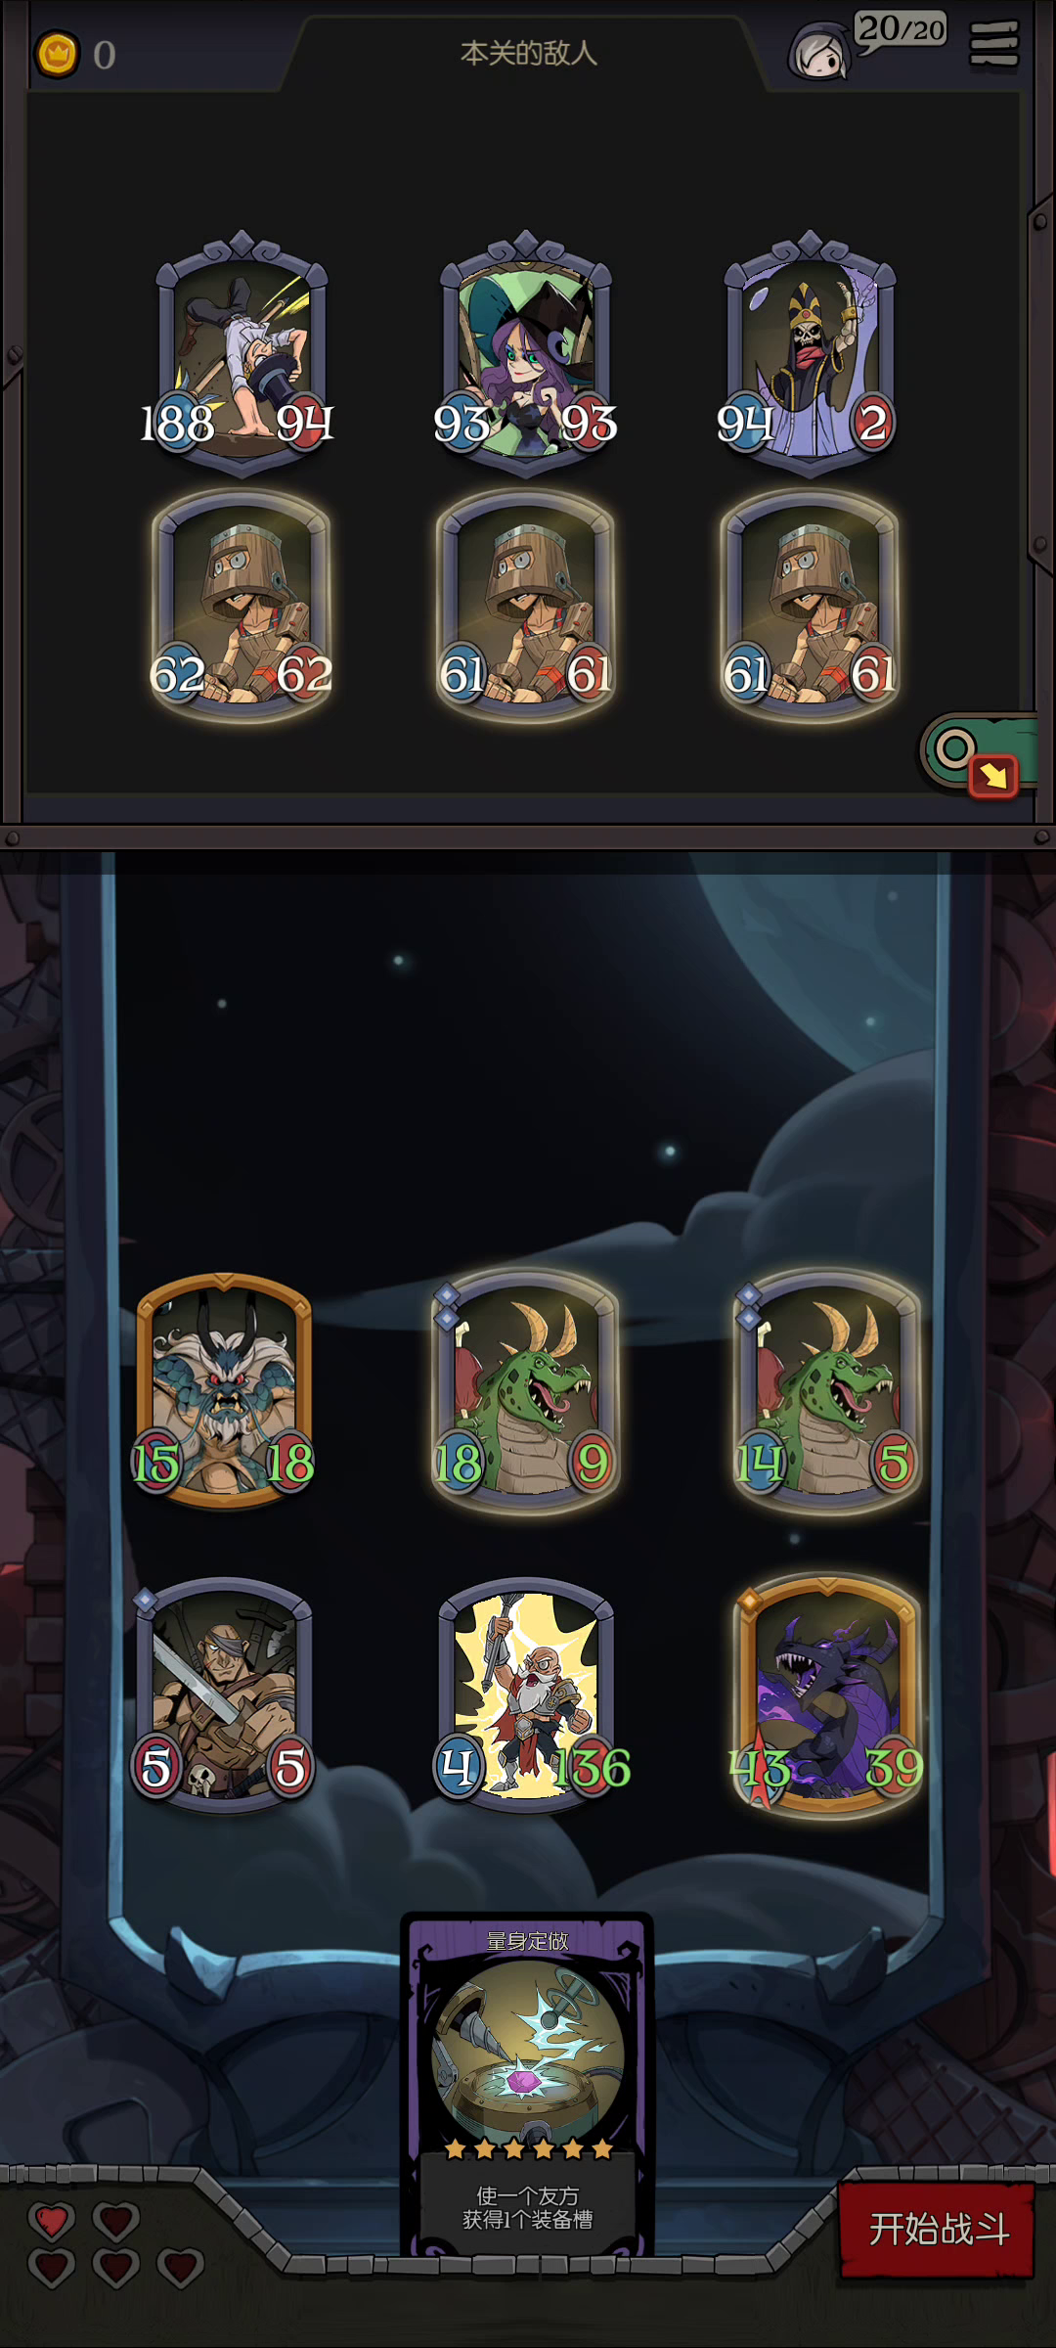The height and width of the screenshot is (2348, 1056).
Task: Select the enemy fighter card with 188/94
Action: click(x=242, y=354)
